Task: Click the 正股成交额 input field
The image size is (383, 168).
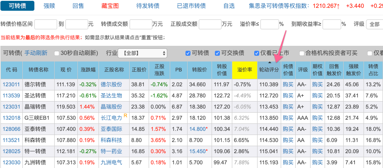Action: tap(210, 24)
